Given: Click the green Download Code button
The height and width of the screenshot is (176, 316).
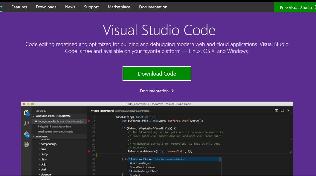Looking at the screenshot, I should [157, 74].
